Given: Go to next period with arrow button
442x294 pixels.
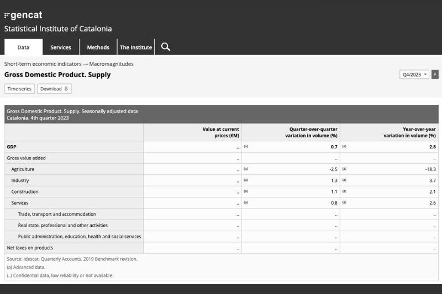Looking at the screenshot, I should [435, 74].
